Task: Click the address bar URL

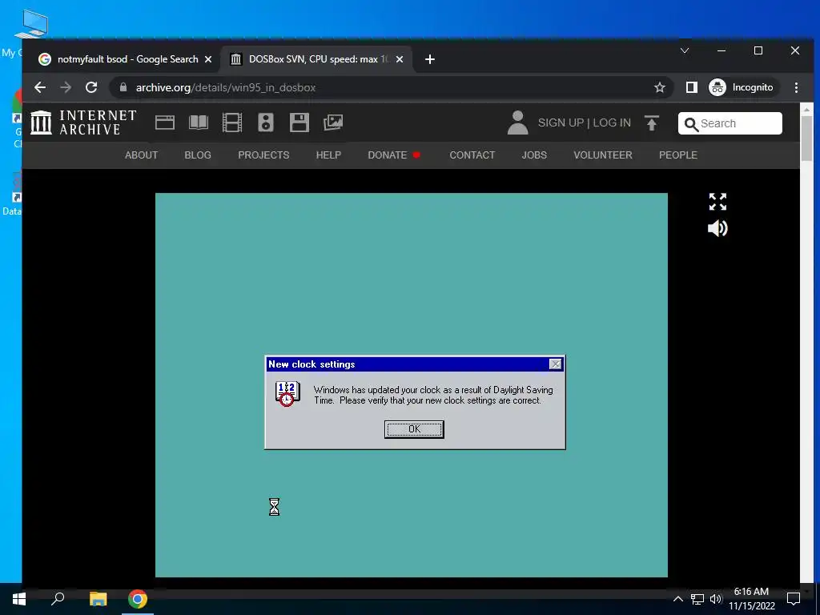Action: (x=225, y=88)
